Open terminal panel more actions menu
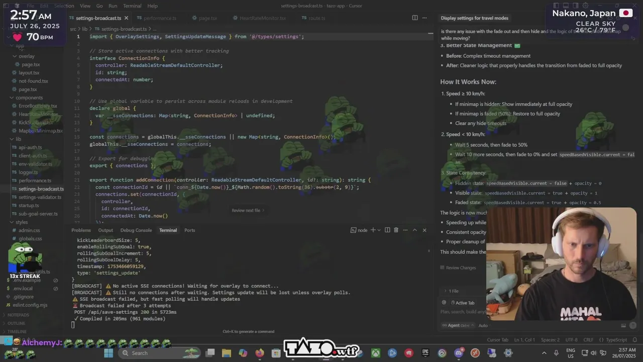This screenshot has width=643, height=362. [x=405, y=230]
